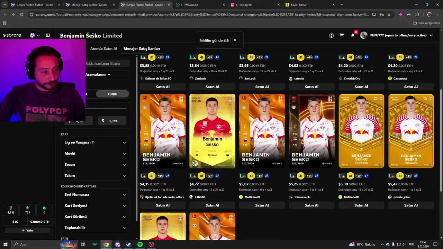Click Satın Al for the $4,72 card
Screen dimensions: 443x249
point(212,205)
